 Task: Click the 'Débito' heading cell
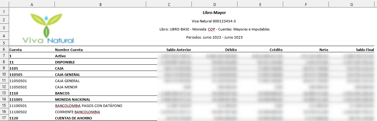tap(215, 49)
